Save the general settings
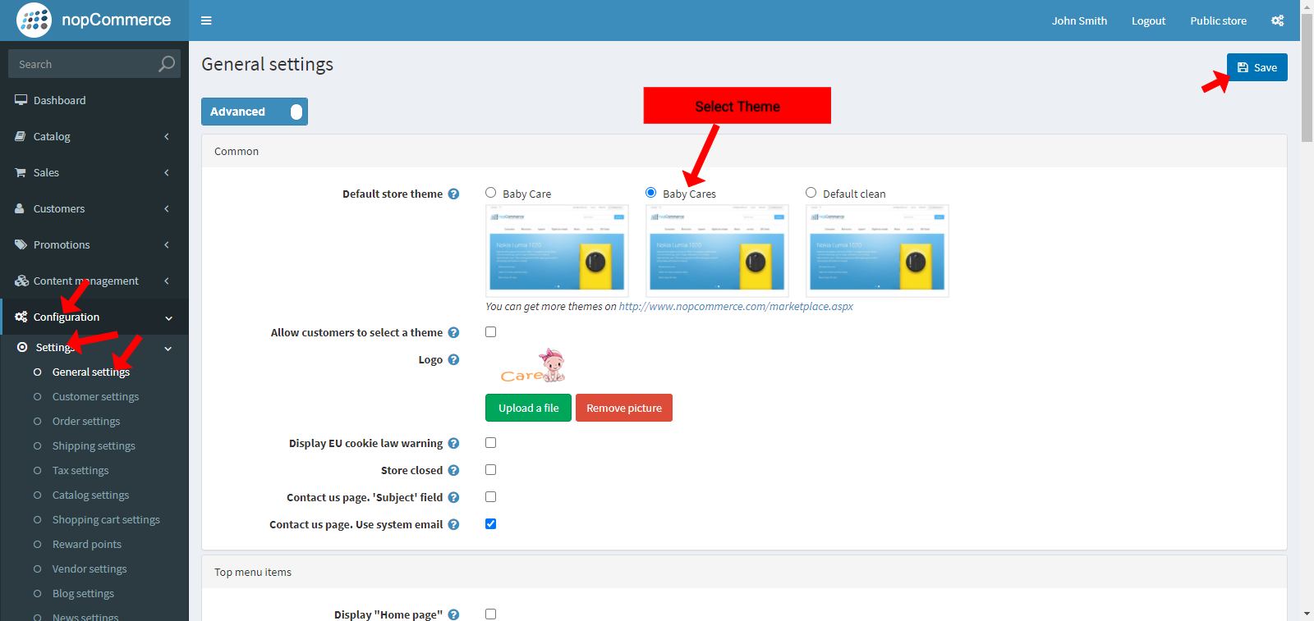This screenshot has width=1314, height=621. (x=1257, y=67)
